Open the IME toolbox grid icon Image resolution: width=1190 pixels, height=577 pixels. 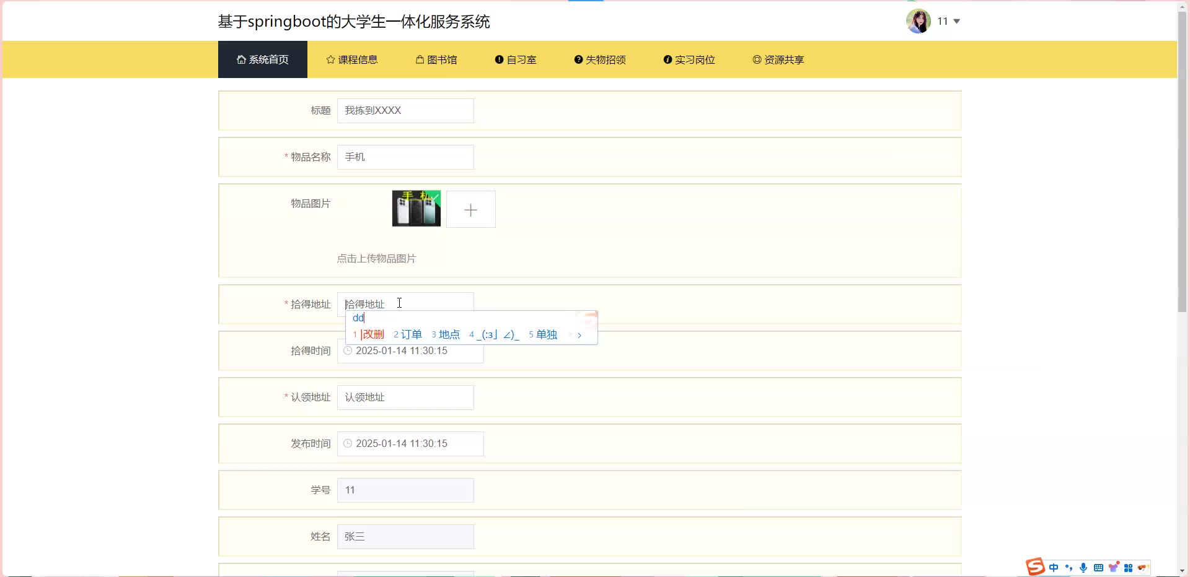click(1128, 568)
